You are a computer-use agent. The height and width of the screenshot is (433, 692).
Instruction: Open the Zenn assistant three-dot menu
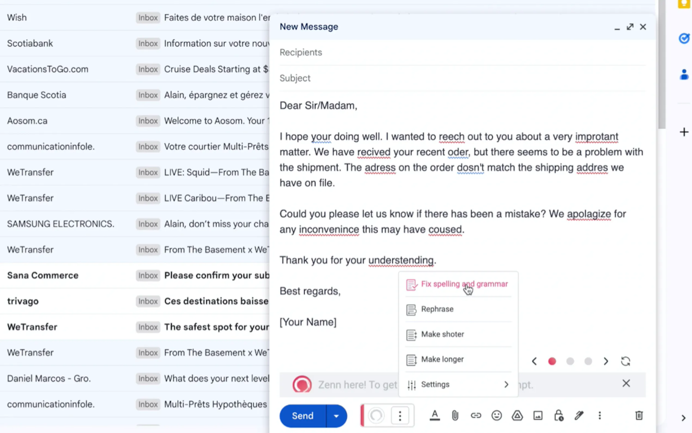pyautogui.click(x=400, y=416)
